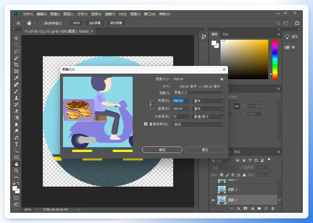Open the search icon in options bar
Screen dimensions: 313x223
[x=278, y=23]
